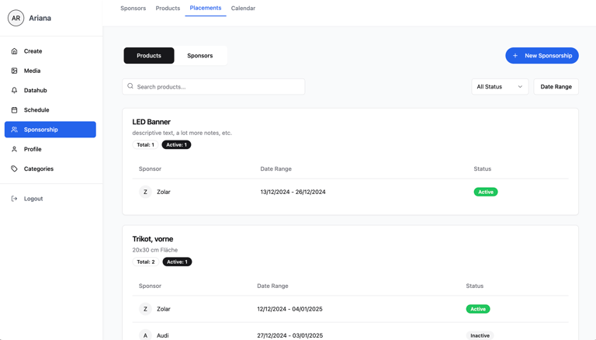This screenshot has height=340, width=596.
Task: Focus the Search products field
Action: tap(213, 87)
